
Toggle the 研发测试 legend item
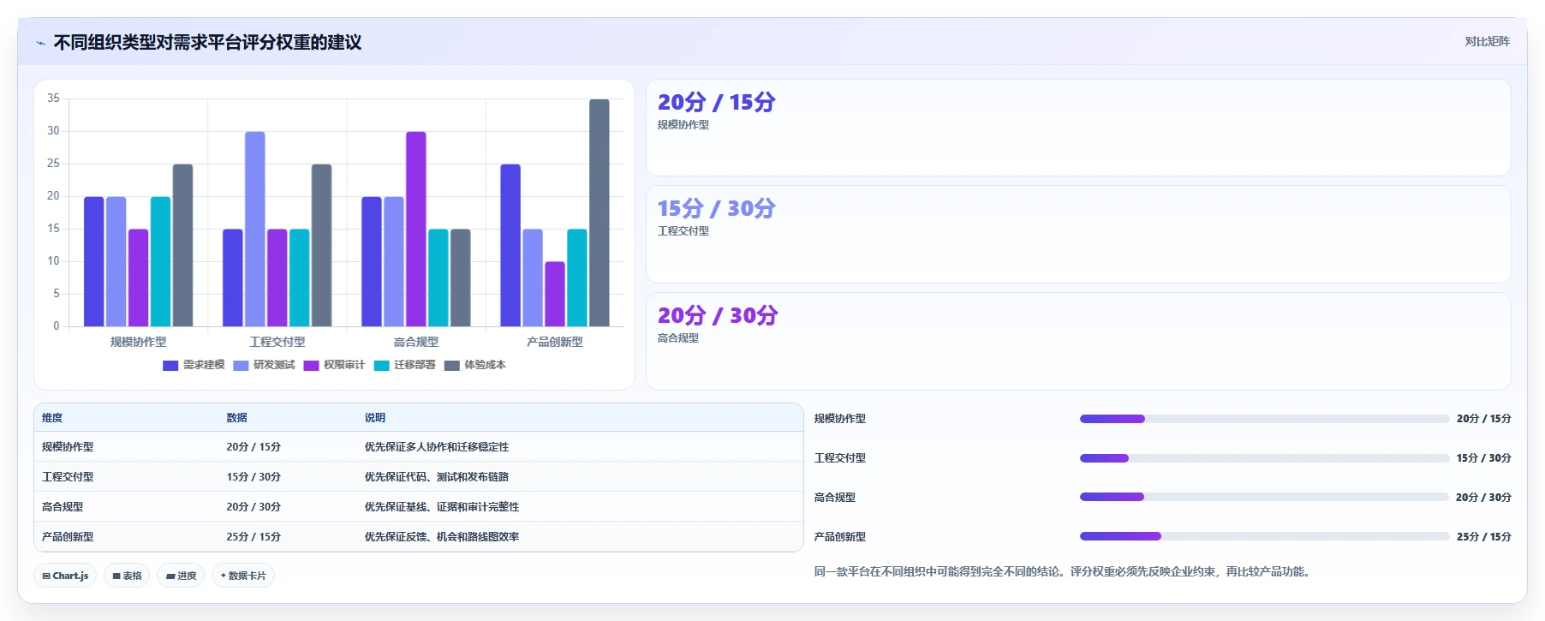coord(264,365)
